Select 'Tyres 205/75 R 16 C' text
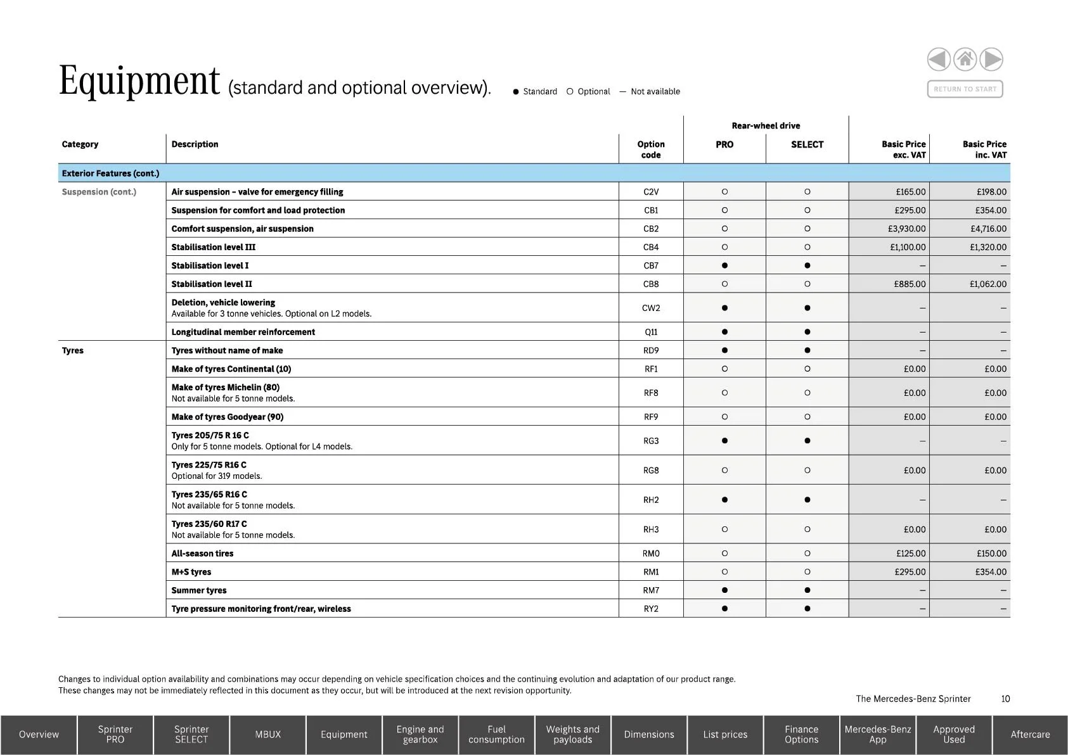 pos(210,436)
